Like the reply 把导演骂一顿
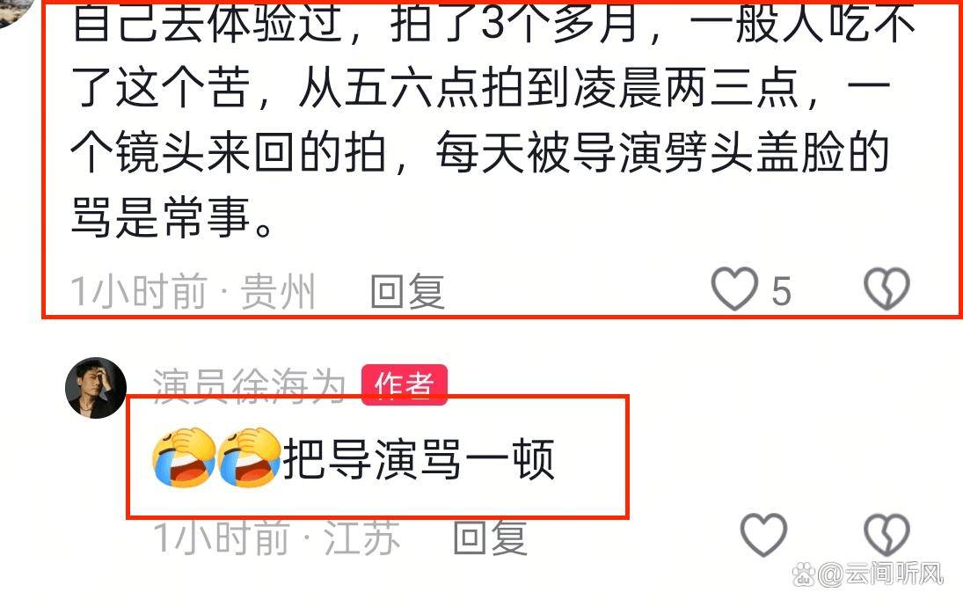Image resolution: width=963 pixels, height=607 pixels. tap(763, 535)
